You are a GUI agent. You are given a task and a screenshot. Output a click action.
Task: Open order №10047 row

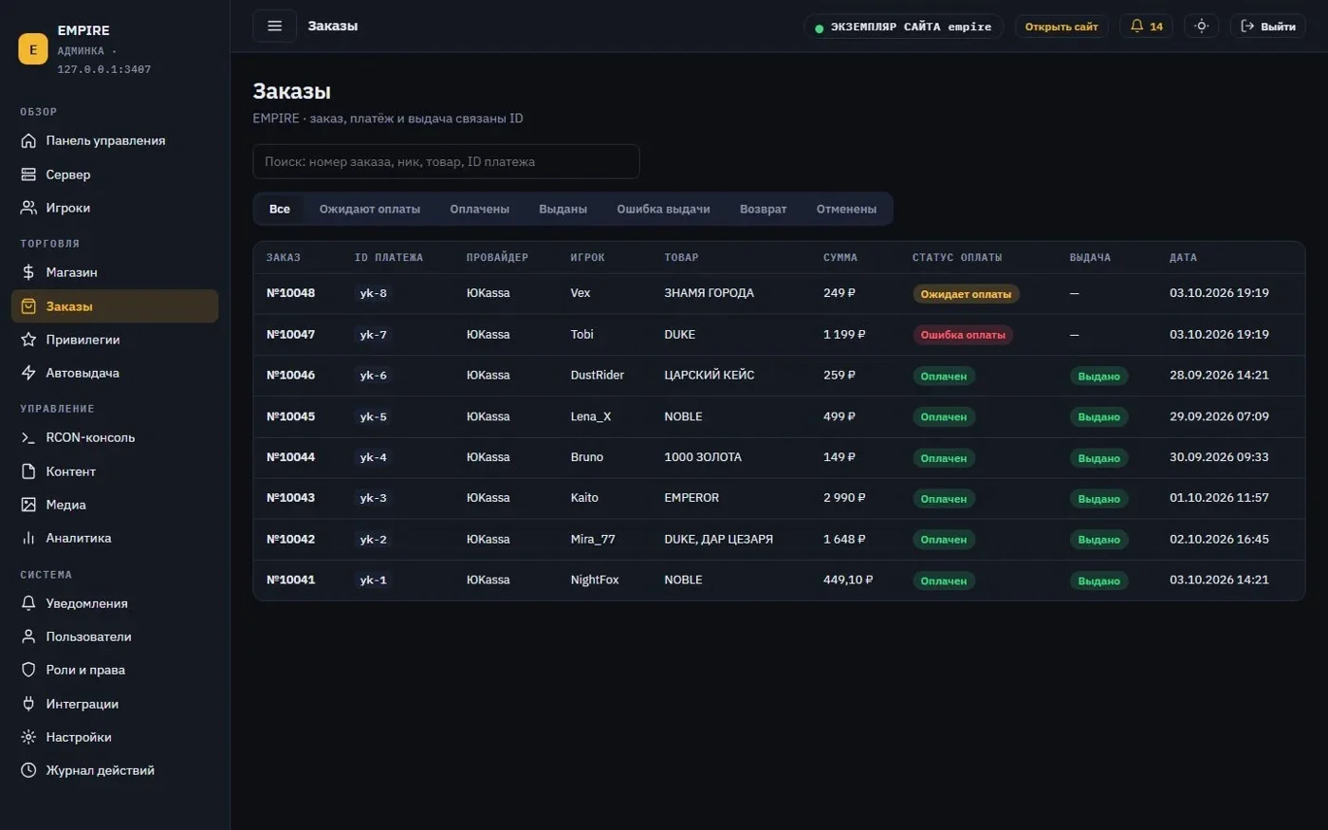(x=779, y=335)
